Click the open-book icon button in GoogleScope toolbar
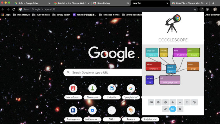The width and height of the screenshot is (220, 124). (x=151, y=102)
